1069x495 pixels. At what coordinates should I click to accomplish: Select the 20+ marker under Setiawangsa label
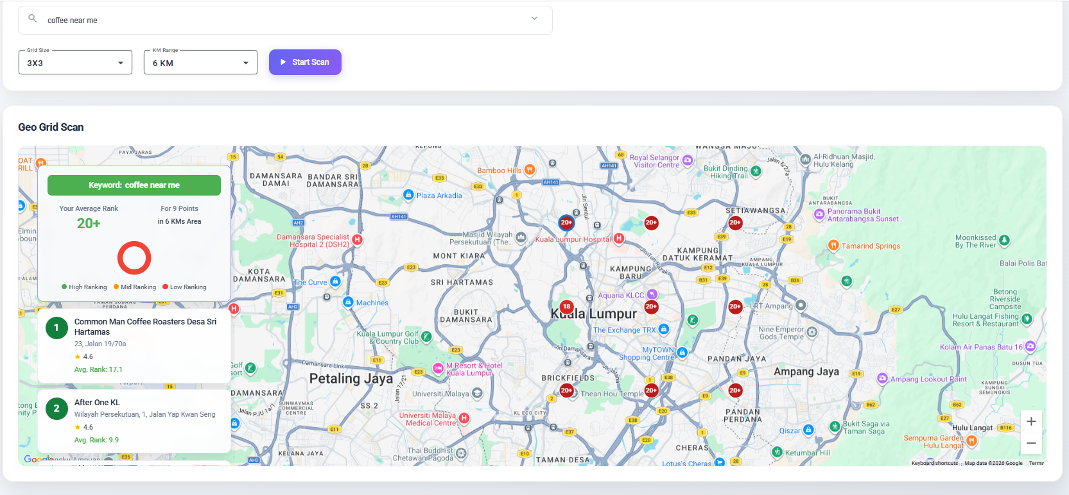coord(735,223)
